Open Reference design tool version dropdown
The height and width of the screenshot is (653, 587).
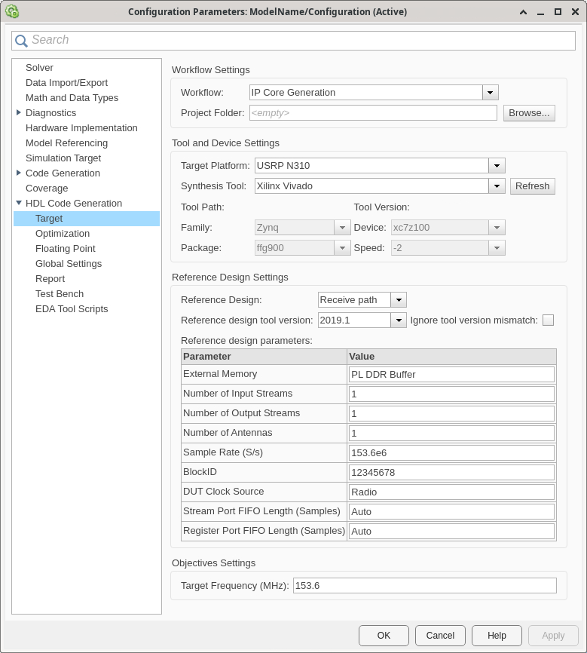pos(399,320)
